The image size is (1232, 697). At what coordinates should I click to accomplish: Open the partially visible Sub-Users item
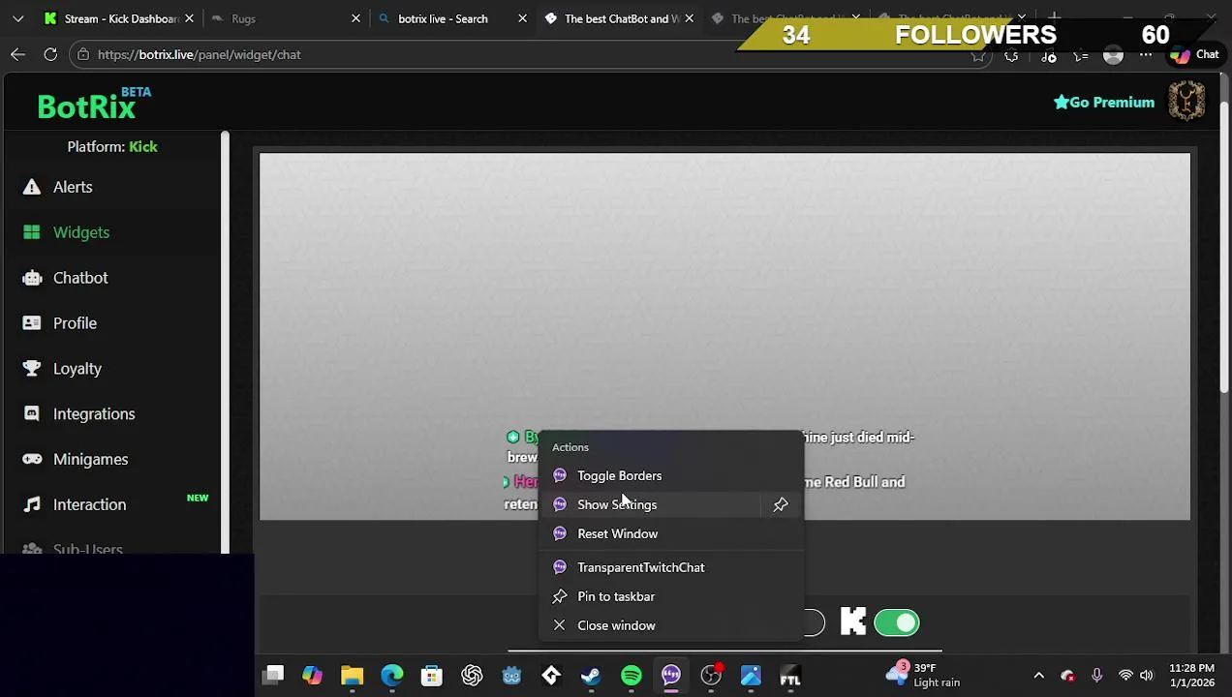(87, 548)
